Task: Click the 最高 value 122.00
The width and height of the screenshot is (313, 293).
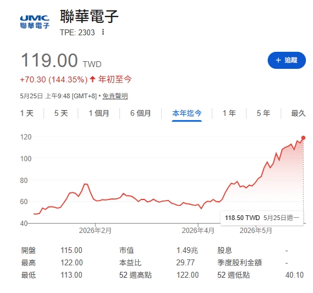Action: click(x=71, y=262)
